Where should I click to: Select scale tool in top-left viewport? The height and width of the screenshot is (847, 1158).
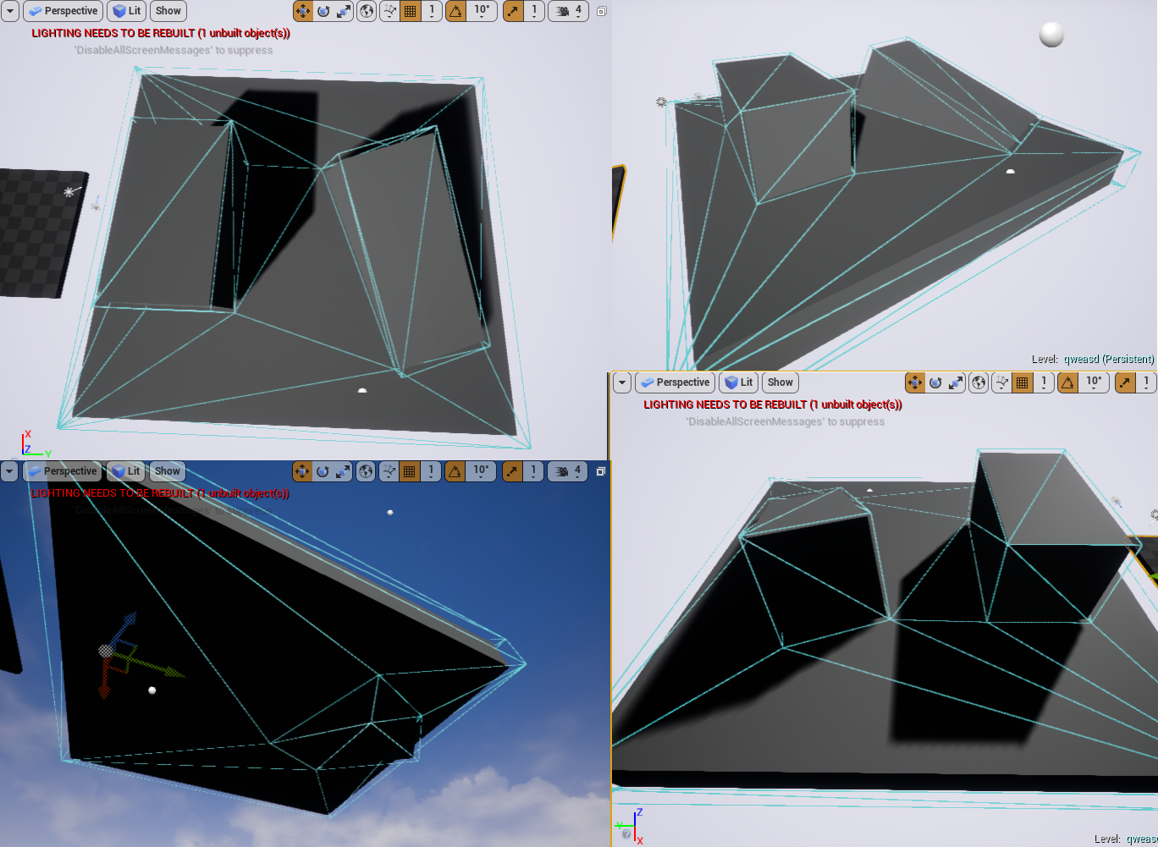click(344, 11)
